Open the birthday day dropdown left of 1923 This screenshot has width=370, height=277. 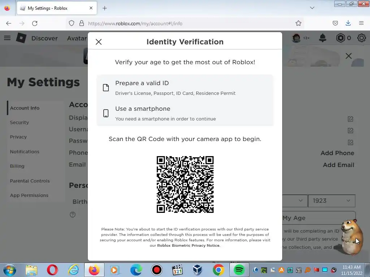(295, 201)
